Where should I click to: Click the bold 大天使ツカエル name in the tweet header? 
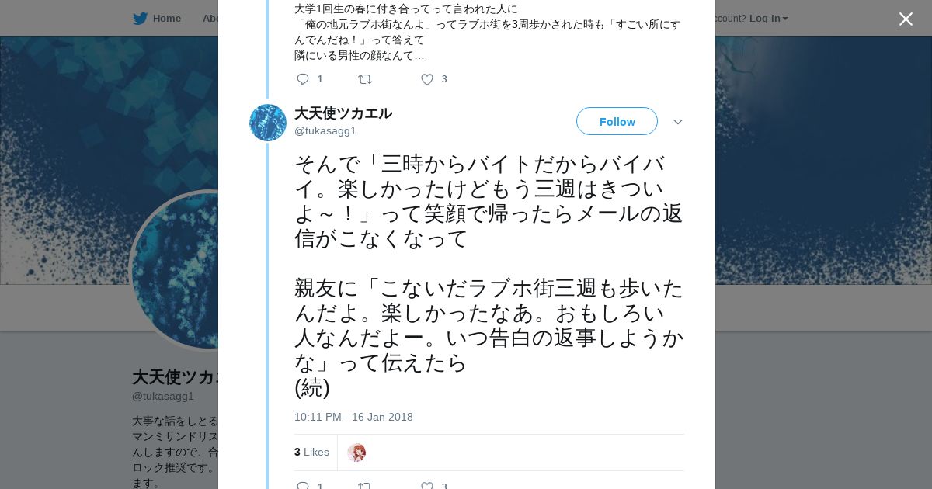tap(343, 113)
